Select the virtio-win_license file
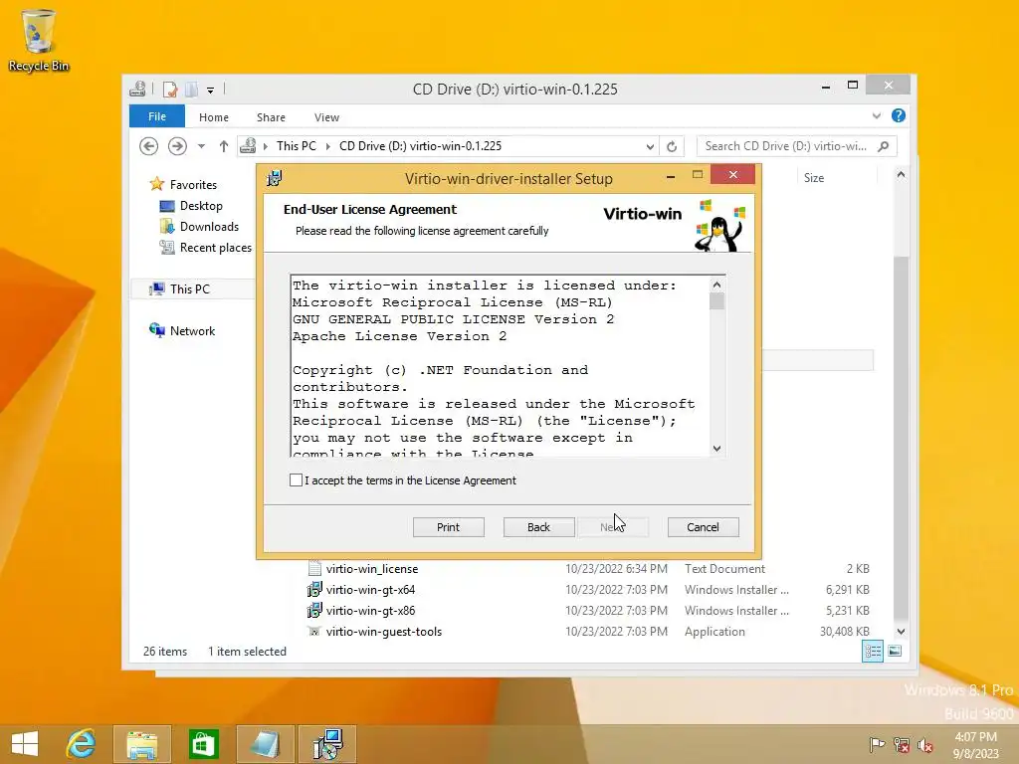1019x764 pixels. pos(372,569)
